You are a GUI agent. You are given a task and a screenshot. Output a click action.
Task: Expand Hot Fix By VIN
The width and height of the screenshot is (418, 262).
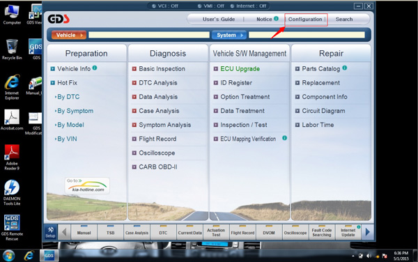66,139
